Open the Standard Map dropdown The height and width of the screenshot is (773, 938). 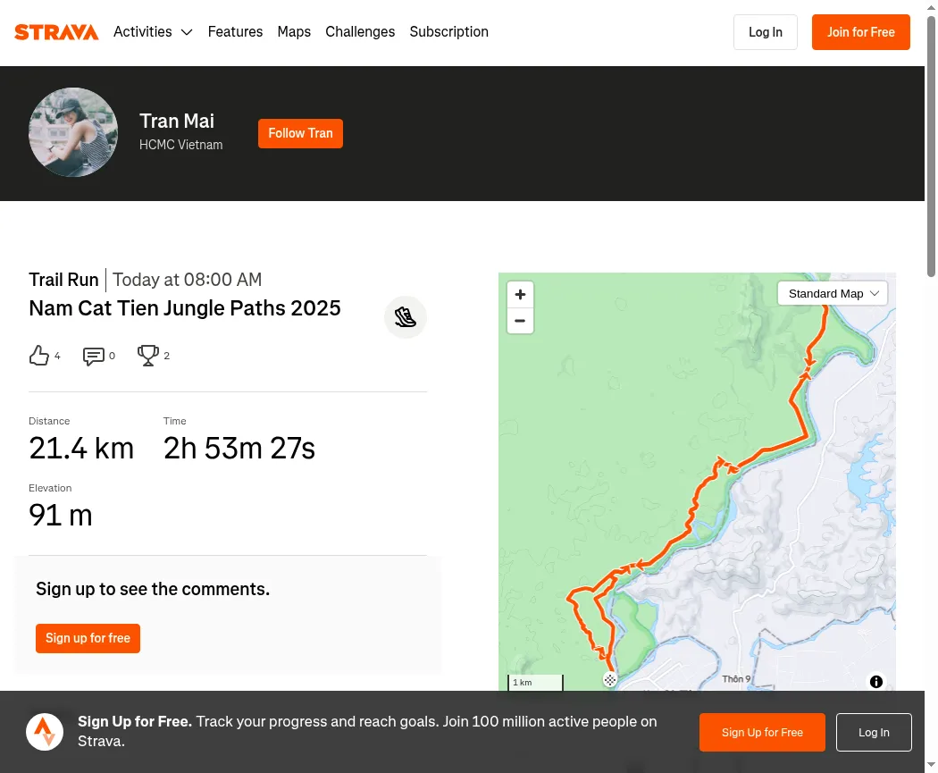coord(832,294)
